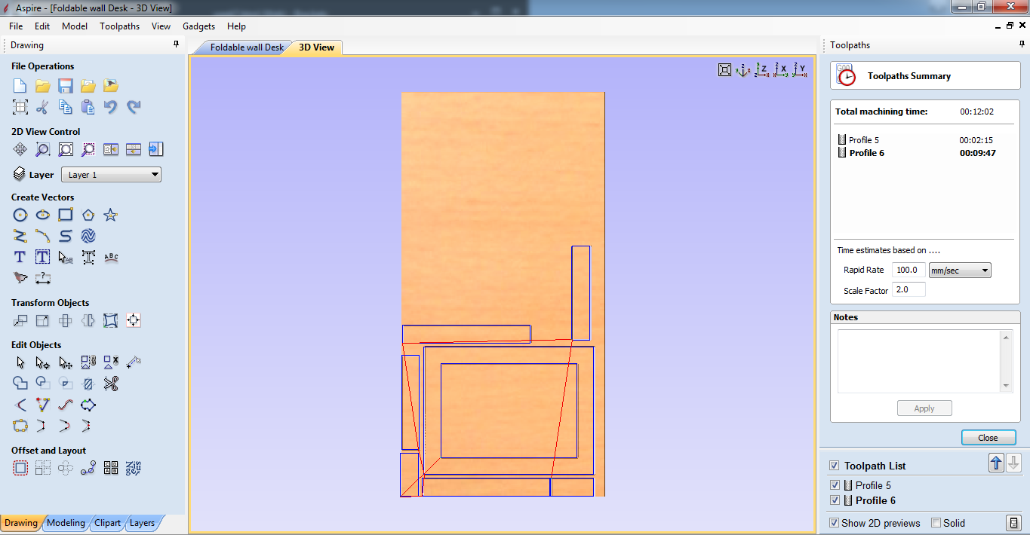The height and width of the screenshot is (535, 1030).
Task: Open the mm/sec units dropdown
Action: coord(960,271)
